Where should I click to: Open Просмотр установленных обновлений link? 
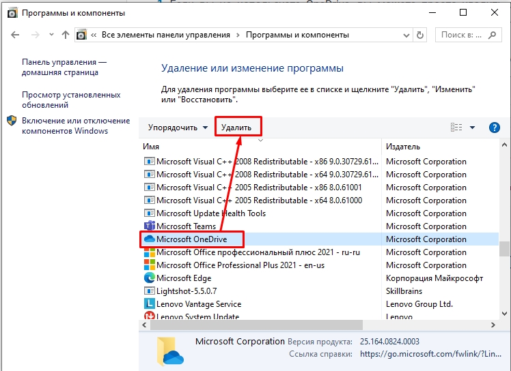(71, 100)
